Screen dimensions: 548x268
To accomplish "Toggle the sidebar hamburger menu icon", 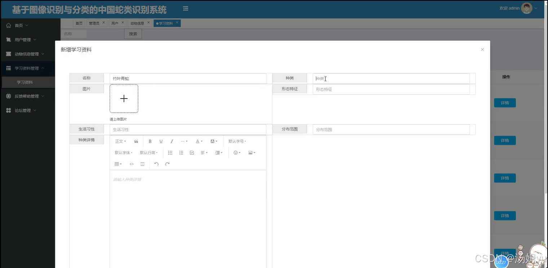I will pyautogui.click(x=185, y=8).
